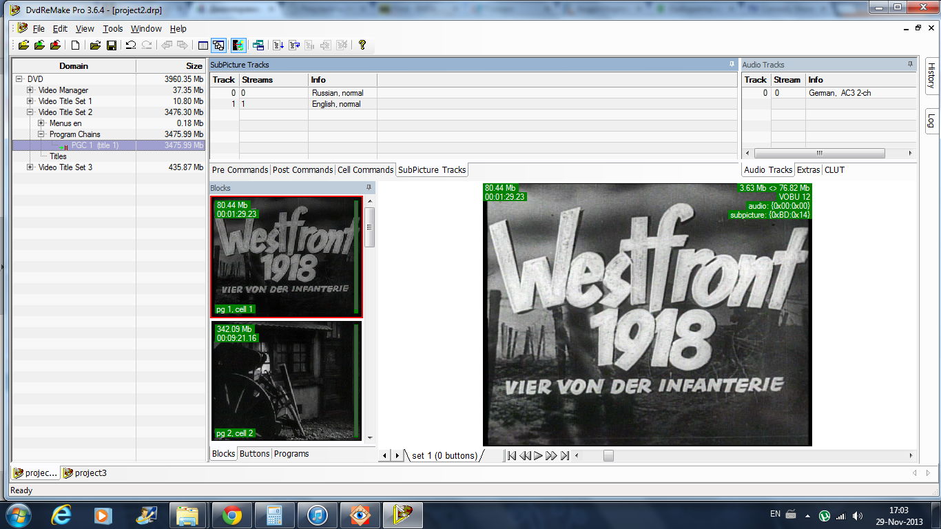
Task: Click the Export DVD red-arrow folder icon
Action: click(x=55, y=45)
